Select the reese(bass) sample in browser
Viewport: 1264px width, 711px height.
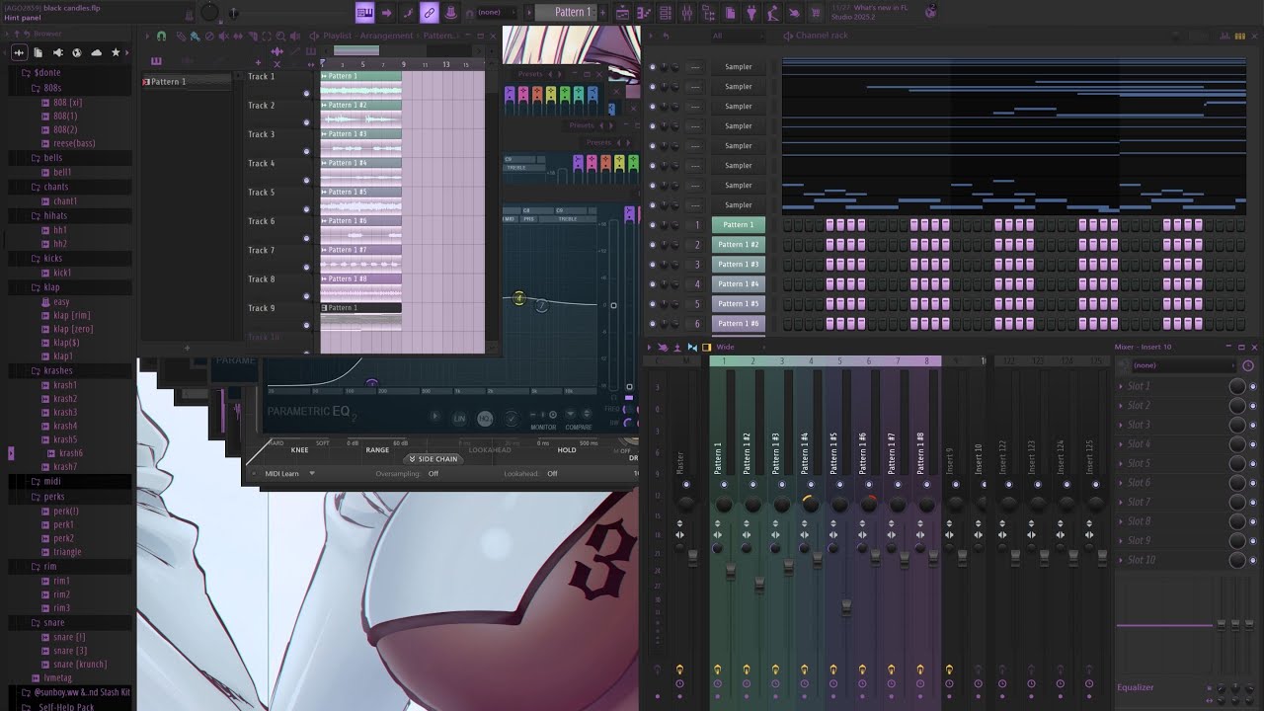74,144
